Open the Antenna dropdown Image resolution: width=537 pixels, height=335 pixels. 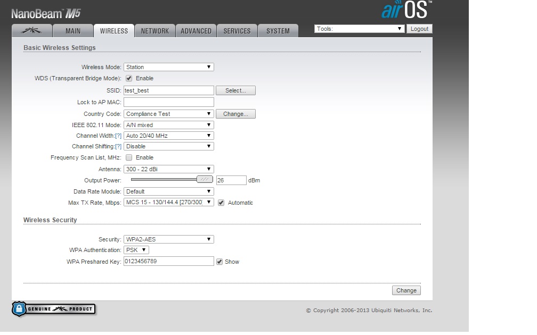[x=168, y=169]
